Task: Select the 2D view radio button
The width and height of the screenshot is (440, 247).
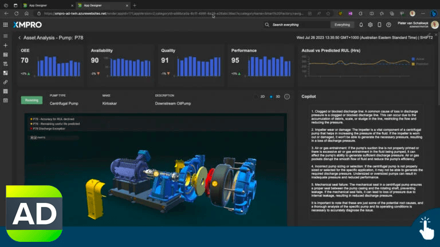Action: (x=256, y=97)
